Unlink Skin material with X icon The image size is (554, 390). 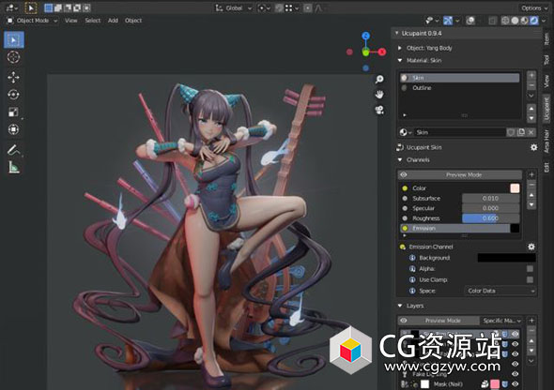[531, 132]
